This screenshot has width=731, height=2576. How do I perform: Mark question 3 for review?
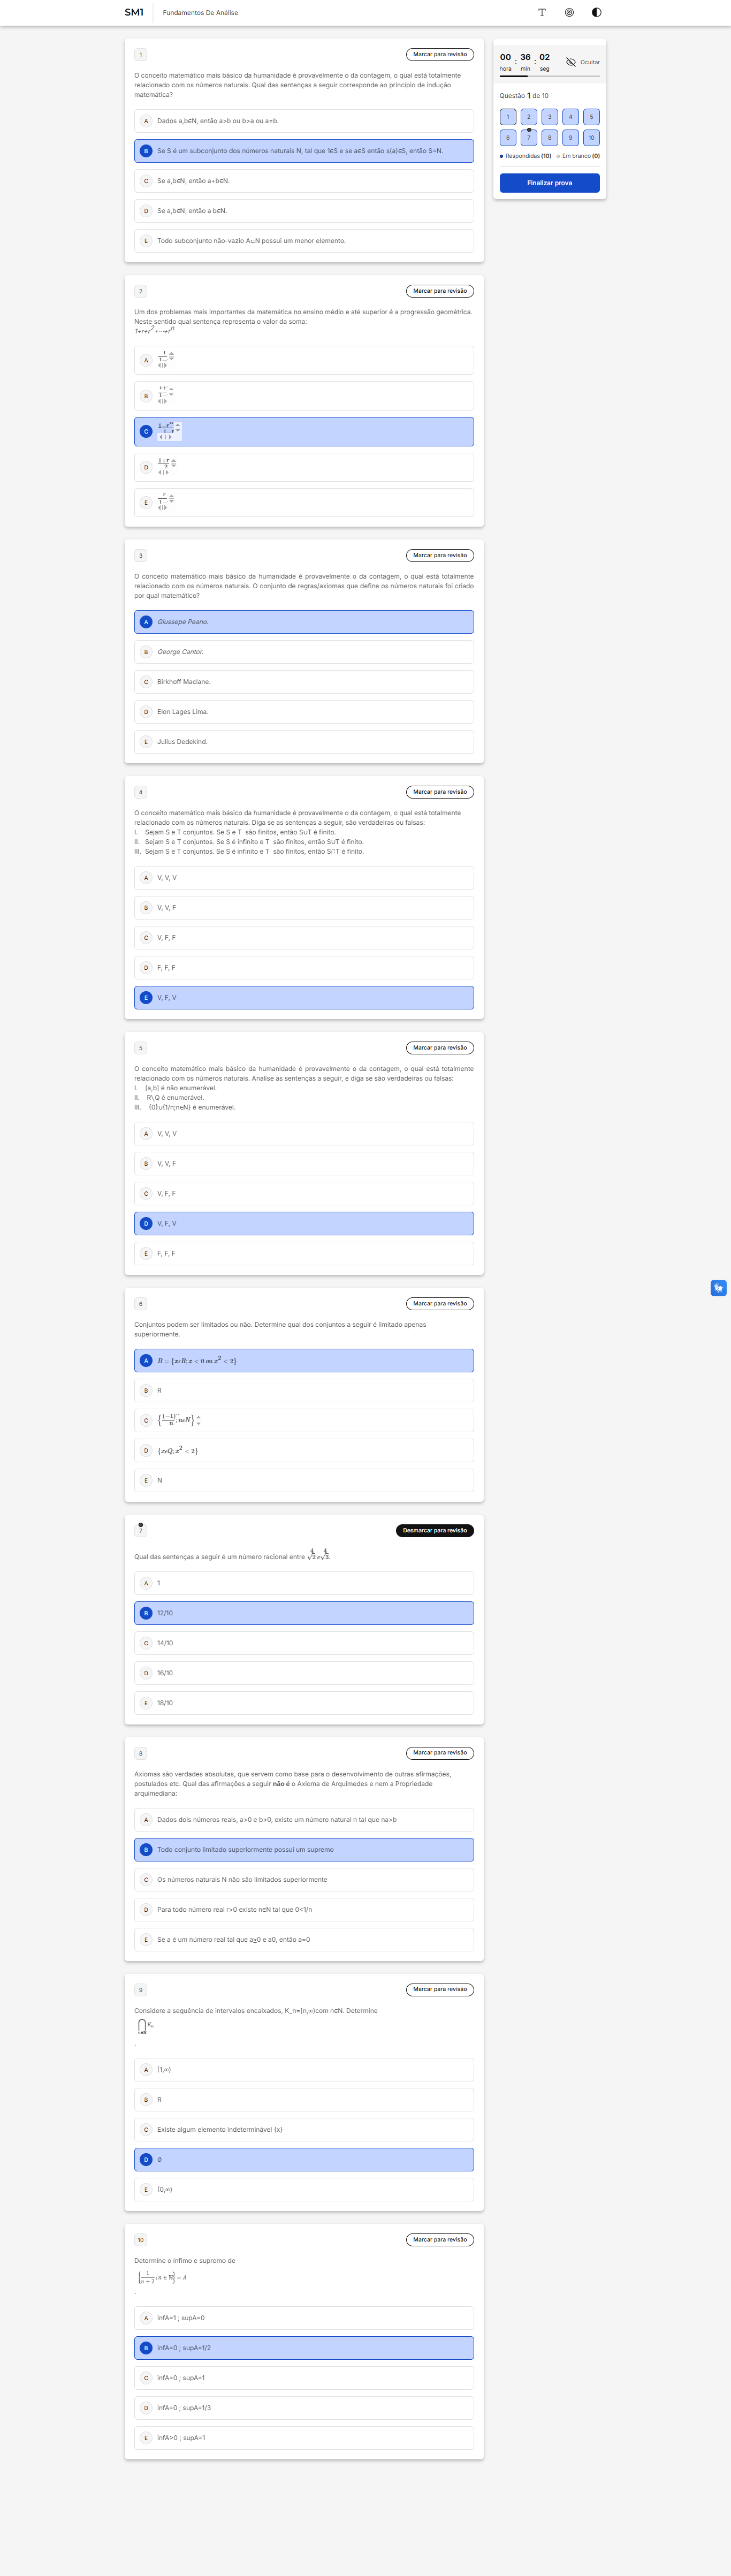440,555
